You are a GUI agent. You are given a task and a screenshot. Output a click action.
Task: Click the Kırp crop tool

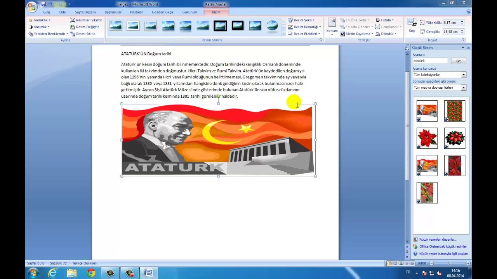tap(412, 26)
